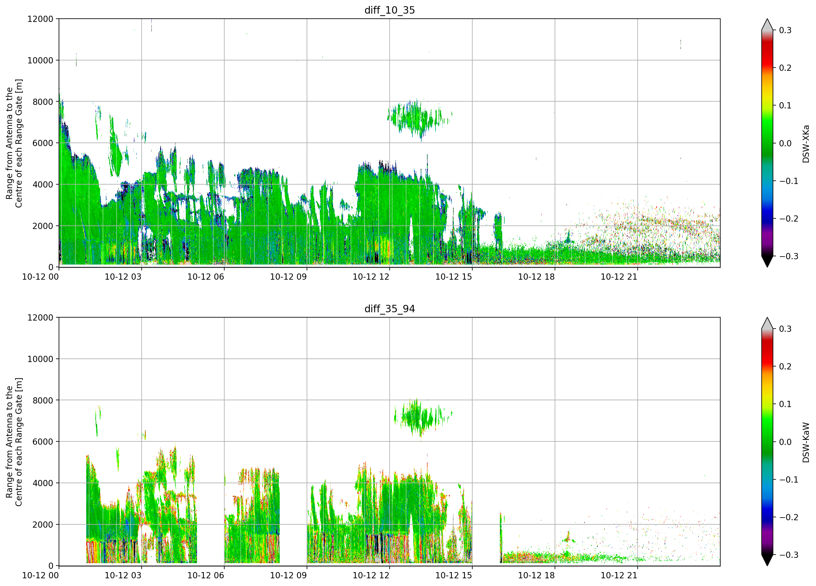This screenshot has height=586, width=816.
Task: Click the diff_10_35 plot title
Action: [390, 10]
